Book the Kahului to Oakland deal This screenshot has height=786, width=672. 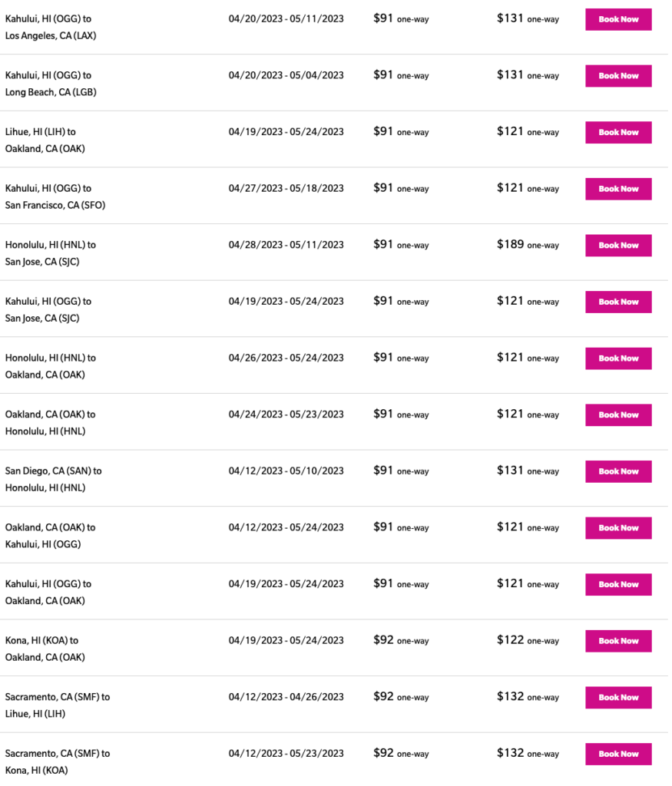pyautogui.click(x=618, y=585)
